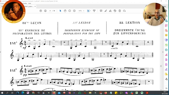Open Organize pages tool in right pane
169x95 pixels.
pos(166,26)
